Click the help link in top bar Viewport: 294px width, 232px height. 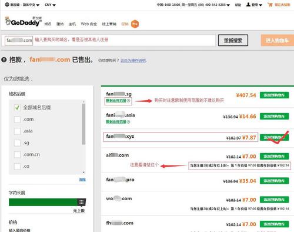click(238, 5)
